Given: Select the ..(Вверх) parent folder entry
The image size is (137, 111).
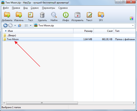Looking at the screenshot, I should pos(38,35).
